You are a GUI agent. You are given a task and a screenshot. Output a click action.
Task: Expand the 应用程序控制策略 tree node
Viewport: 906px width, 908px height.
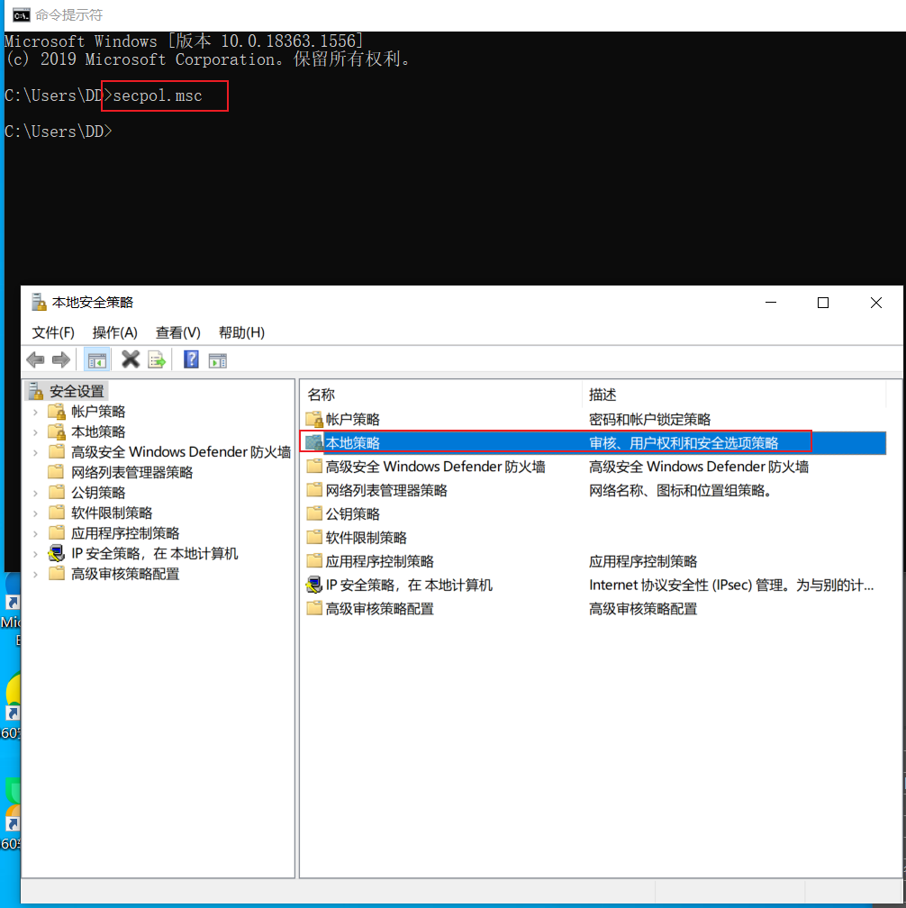36,534
